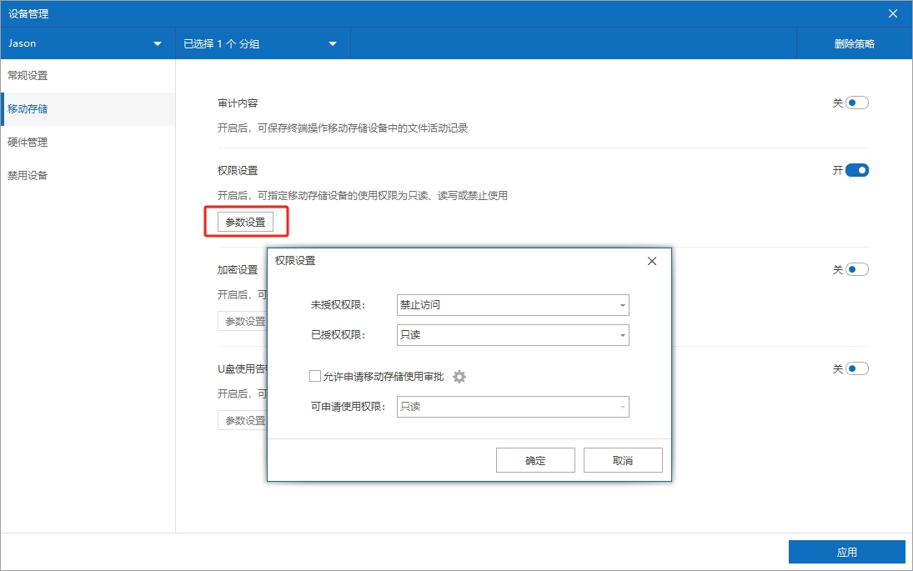This screenshot has width=913, height=571.
Task: Click 删除策略 in the top bar
Action: tap(854, 44)
